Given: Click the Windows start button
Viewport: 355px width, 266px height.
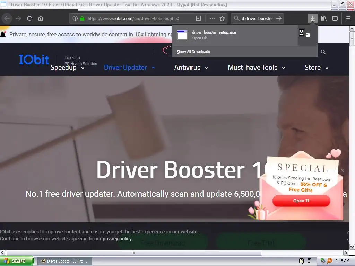Looking at the screenshot, I should coord(17,261).
